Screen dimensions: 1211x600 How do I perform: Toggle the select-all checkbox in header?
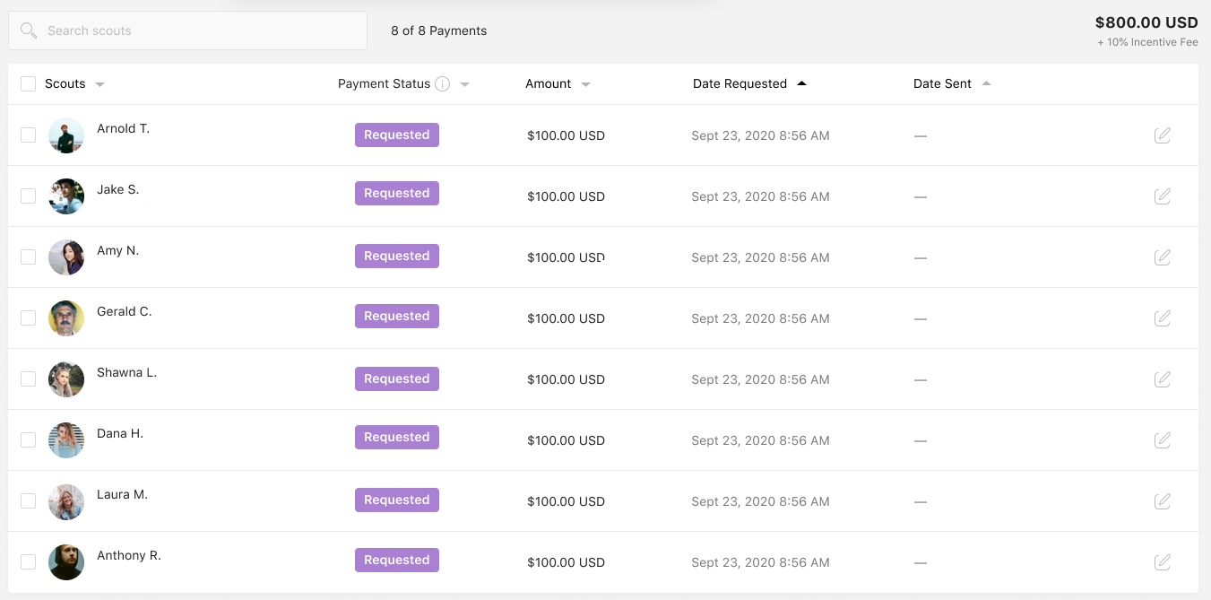coord(29,83)
